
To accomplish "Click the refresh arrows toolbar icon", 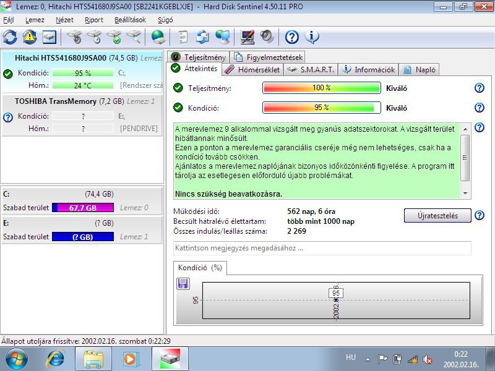I will click(x=10, y=37).
